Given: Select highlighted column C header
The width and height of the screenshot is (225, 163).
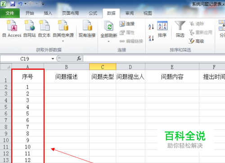Looking at the screenshot, I should point(103,67).
